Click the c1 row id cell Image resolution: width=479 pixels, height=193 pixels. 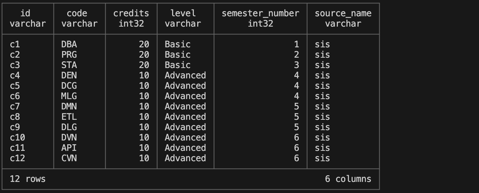pos(15,44)
